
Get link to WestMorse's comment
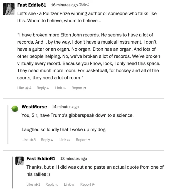click(65, 140)
